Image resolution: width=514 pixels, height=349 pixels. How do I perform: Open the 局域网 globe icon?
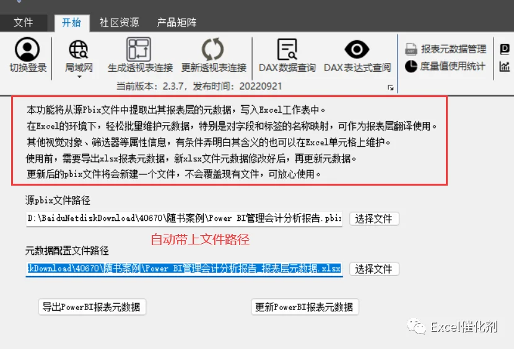pyautogui.click(x=79, y=49)
